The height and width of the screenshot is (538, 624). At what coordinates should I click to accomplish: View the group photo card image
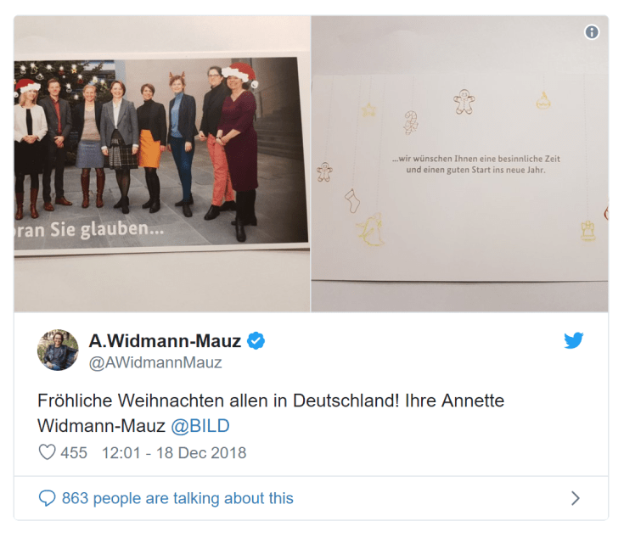[162, 164]
